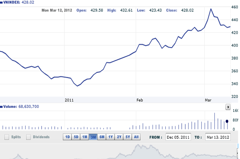Click the 460 price axis label
This screenshot has width=240, height=159.
[x=235, y=7]
